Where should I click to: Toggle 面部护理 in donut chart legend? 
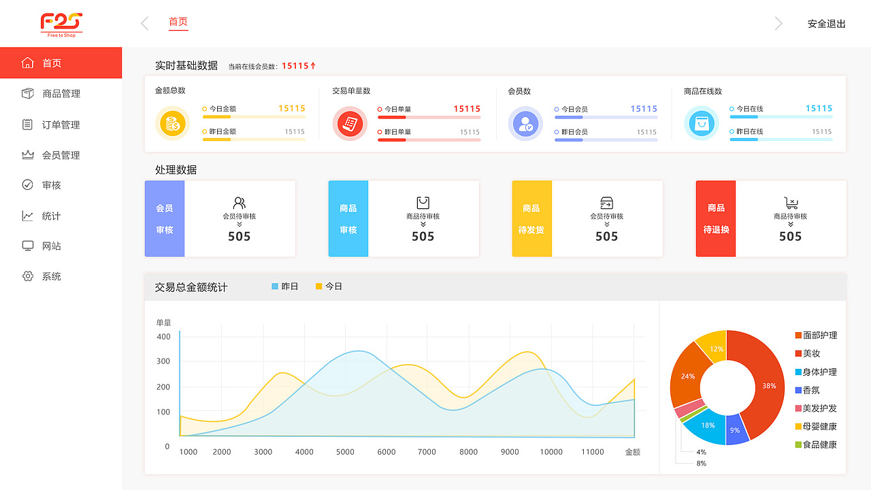816,336
